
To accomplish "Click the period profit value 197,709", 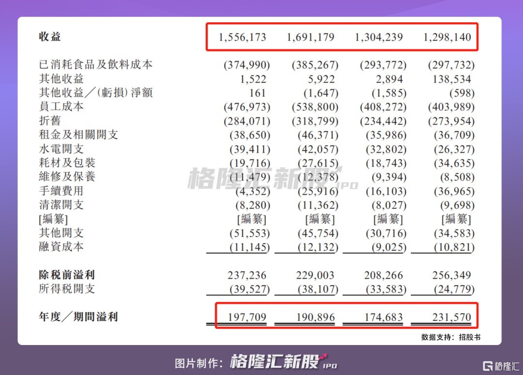I will [x=247, y=317].
